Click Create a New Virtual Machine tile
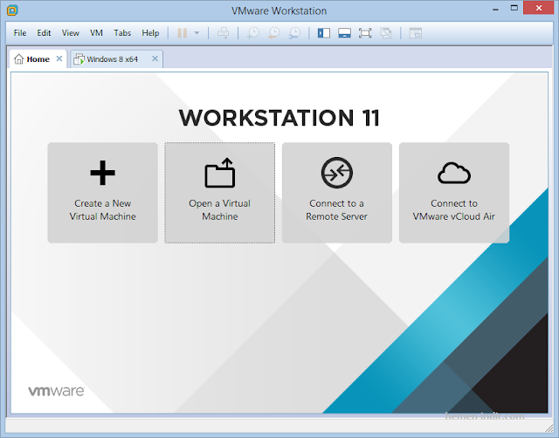 pyautogui.click(x=103, y=193)
